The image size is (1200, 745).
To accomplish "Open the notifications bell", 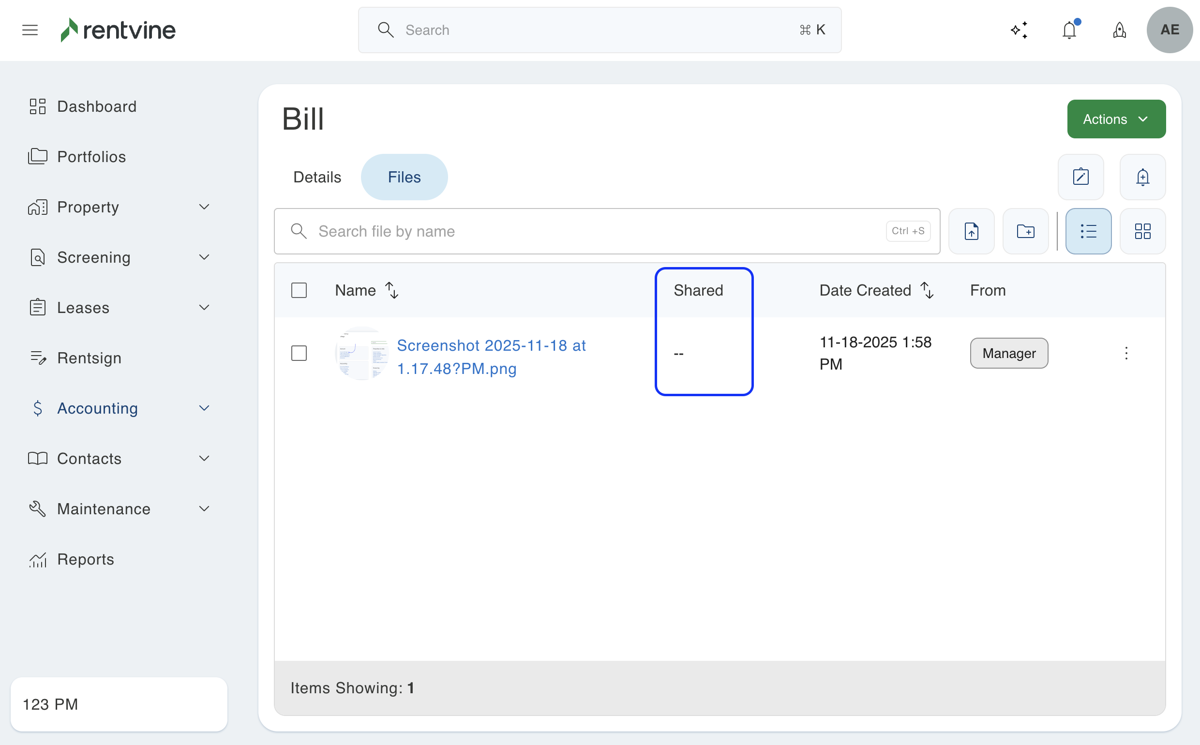I will pyautogui.click(x=1069, y=30).
